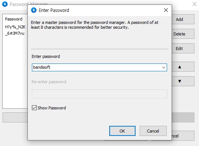Confirm with the OK button
The width and height of the screenshot is (199, 146).
[x=122, y=131]
